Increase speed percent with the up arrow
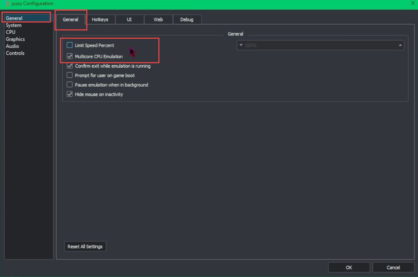 400,45
